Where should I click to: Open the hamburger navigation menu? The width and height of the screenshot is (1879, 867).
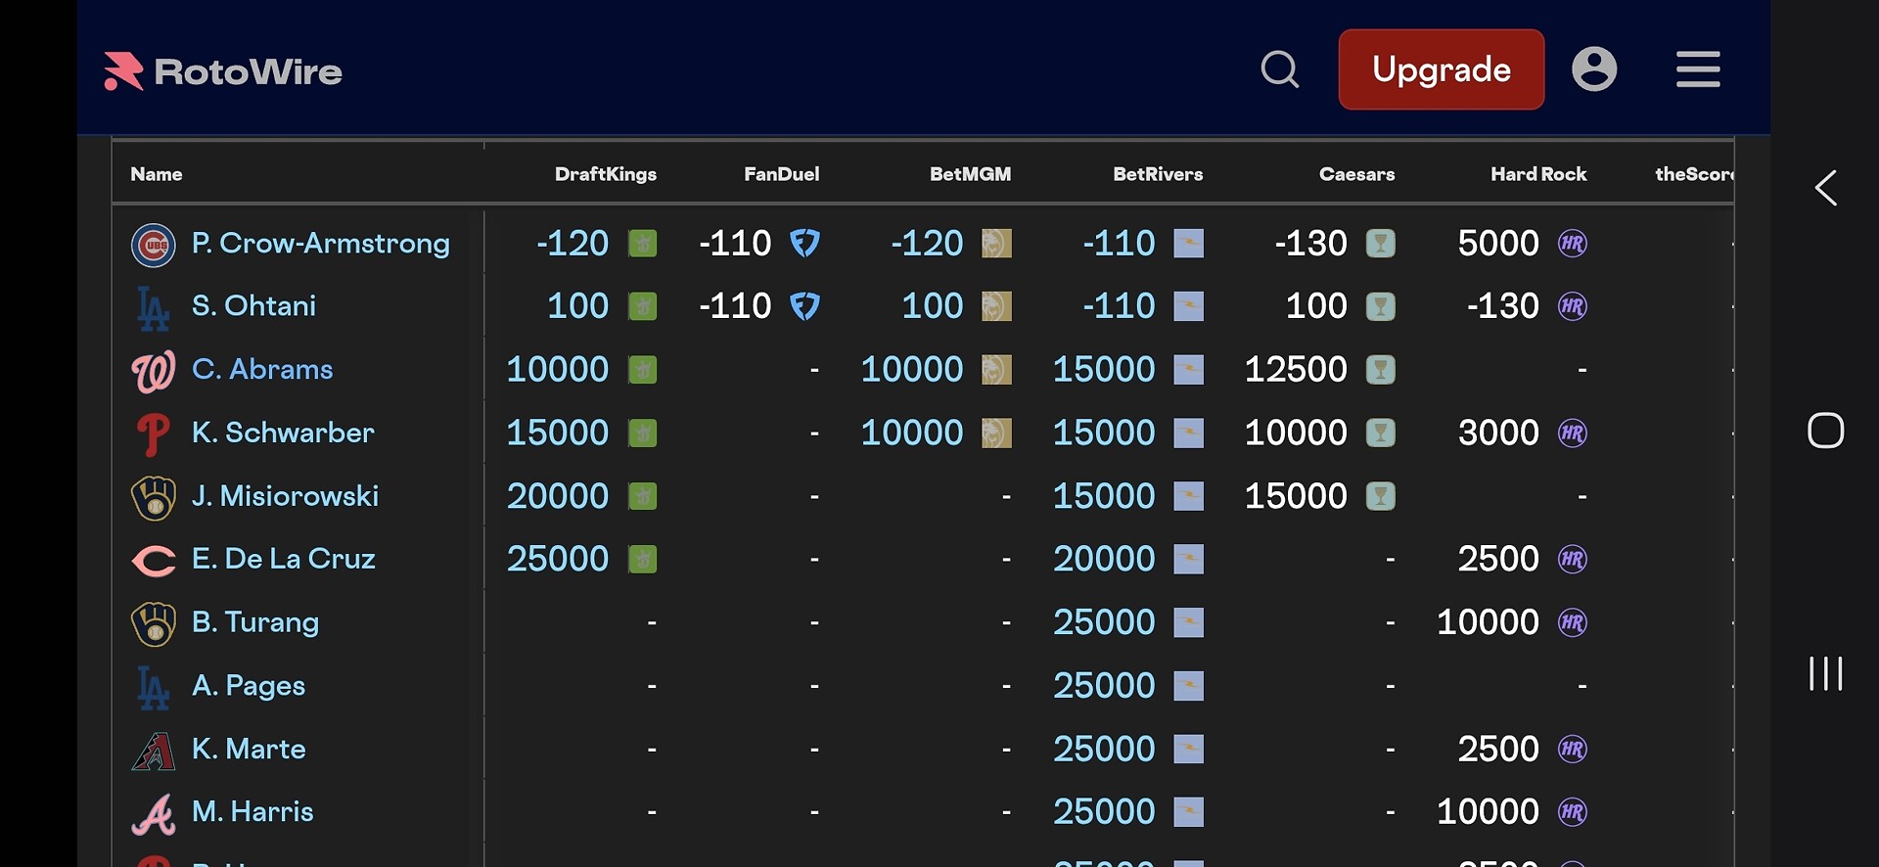pyautogui.click(x=1698, y=69)
